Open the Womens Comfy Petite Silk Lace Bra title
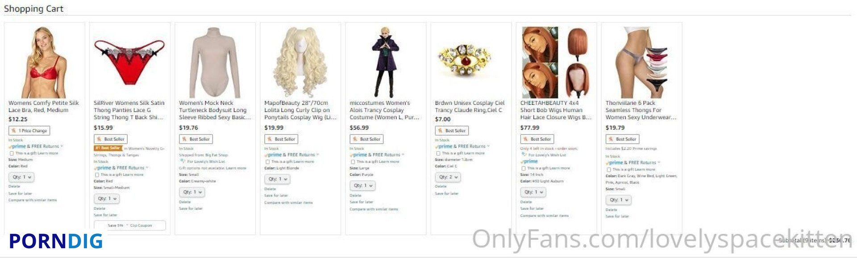857x258 pixels. pyautogui.click(x=44, y=106)
